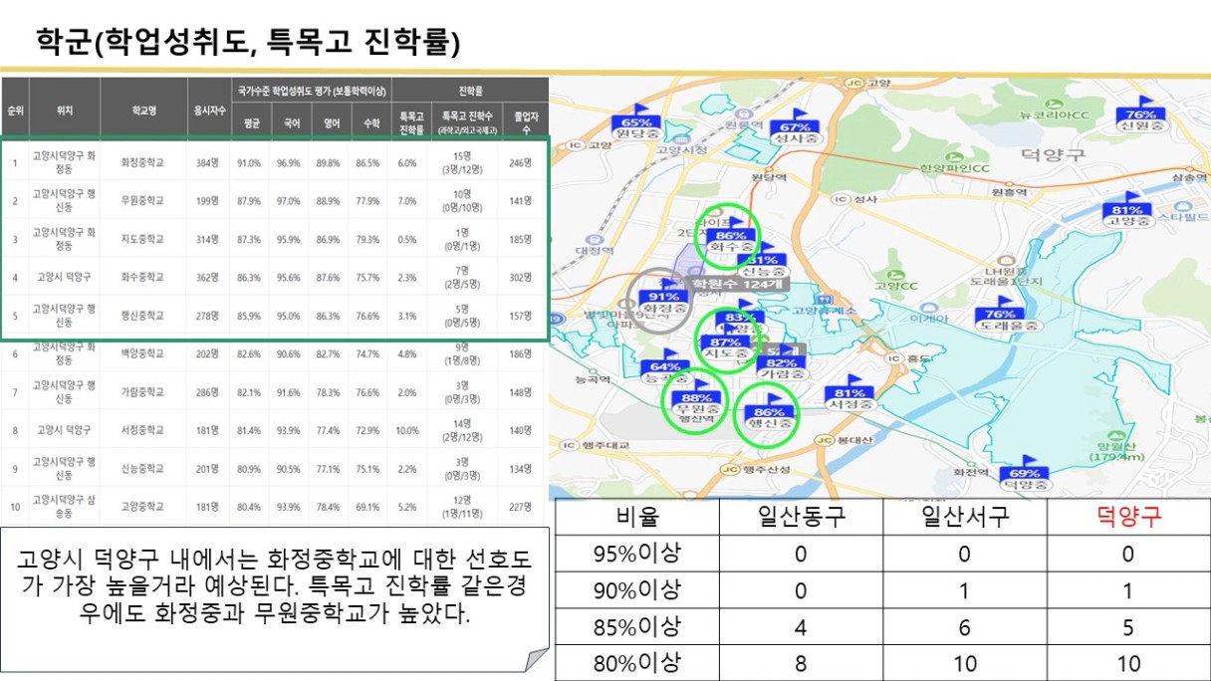Image resolution: width=1211 pixels, height=681 pixels.
Task: Click the 행신중학교 table cell
Action: click(143, 316)
